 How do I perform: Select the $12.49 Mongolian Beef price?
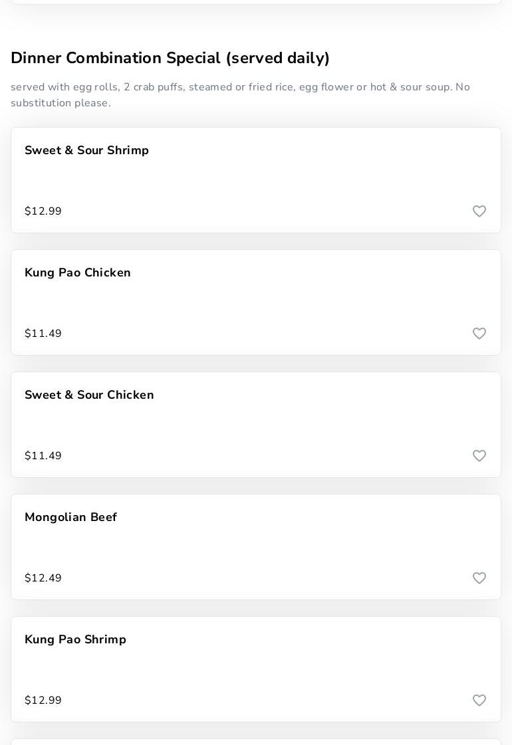(x=43, y=578)
